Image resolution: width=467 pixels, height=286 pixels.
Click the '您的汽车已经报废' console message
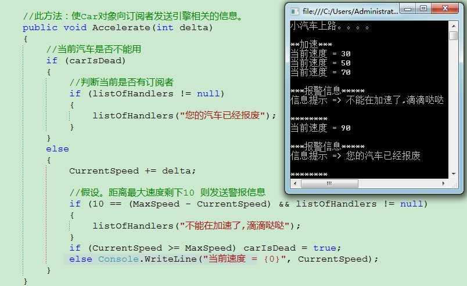[383, 155]
